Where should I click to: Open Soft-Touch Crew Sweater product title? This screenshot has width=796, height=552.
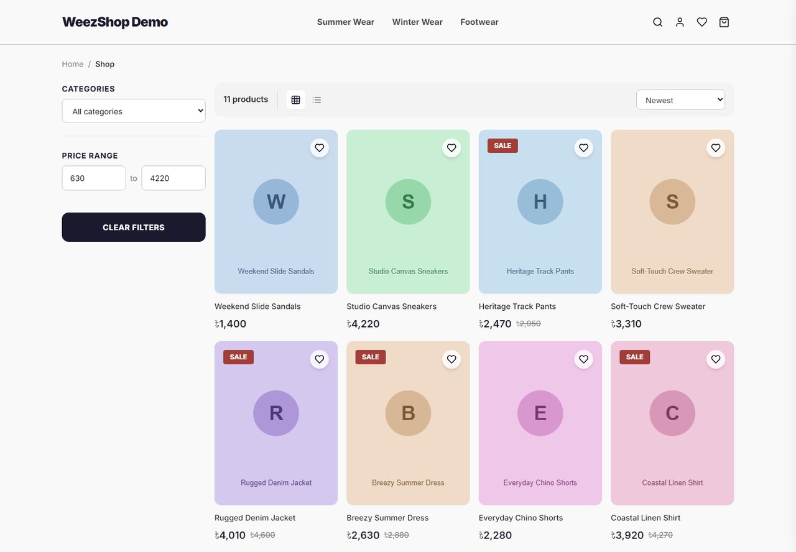click(658, 306)
